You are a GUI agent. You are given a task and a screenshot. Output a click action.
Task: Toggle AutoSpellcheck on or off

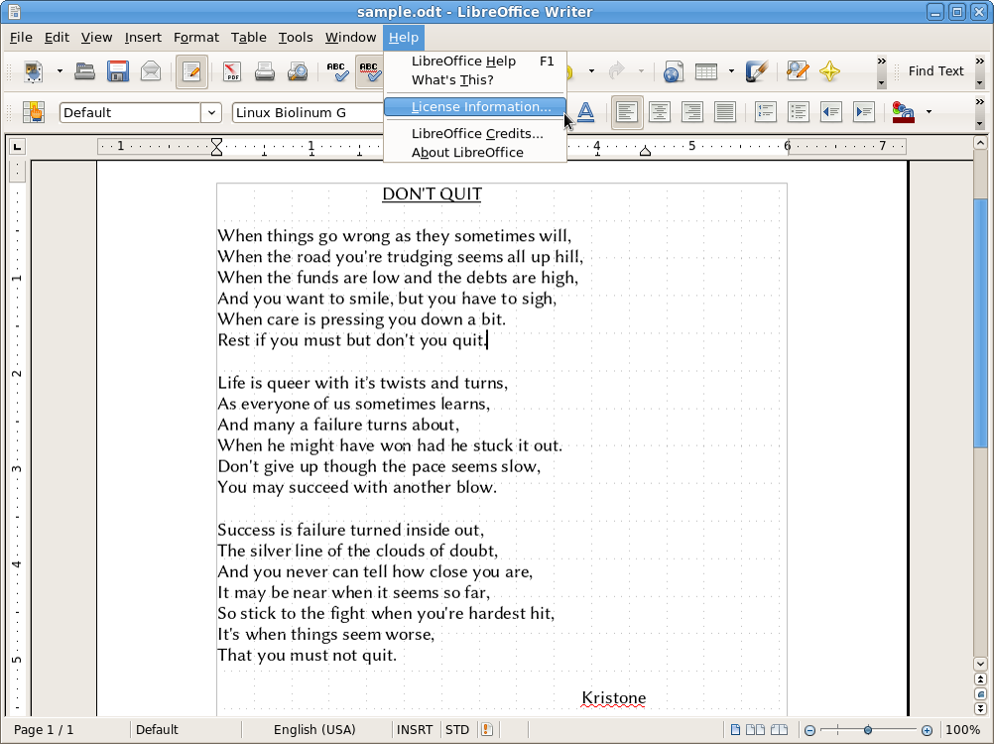[x=368, y=71]
